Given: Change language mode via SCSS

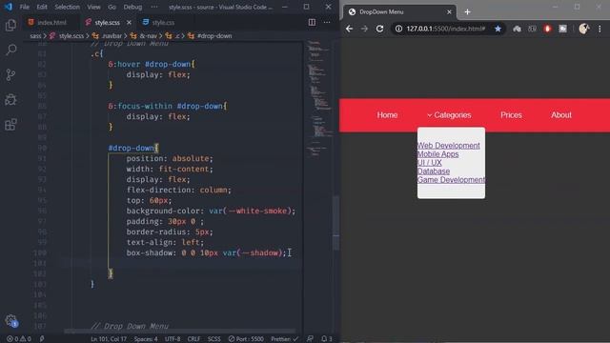Looking at the screenshot, I should (213, 339).
